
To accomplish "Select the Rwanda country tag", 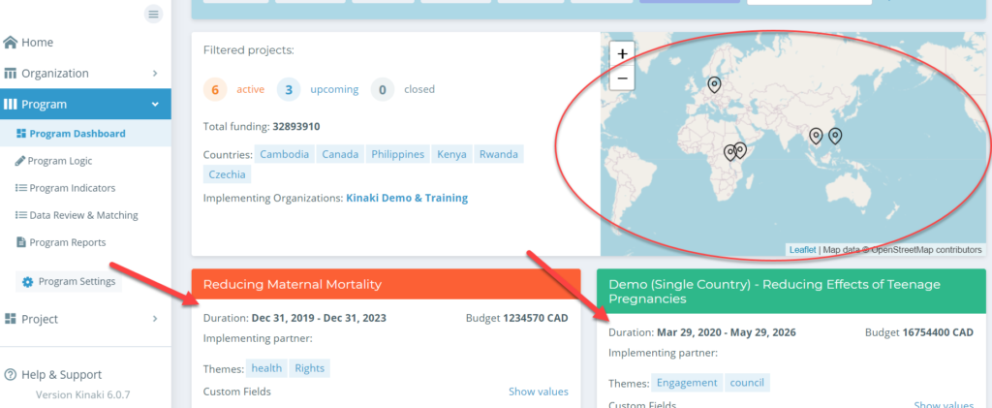I will [499, 154].
